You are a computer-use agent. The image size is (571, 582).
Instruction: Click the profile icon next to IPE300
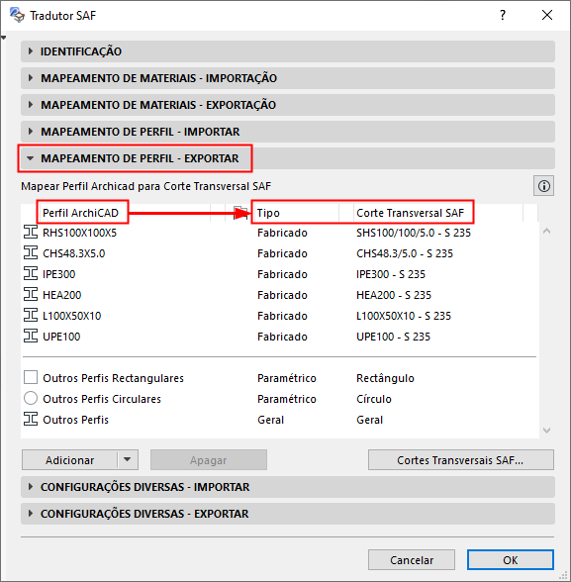coord(31,274)
